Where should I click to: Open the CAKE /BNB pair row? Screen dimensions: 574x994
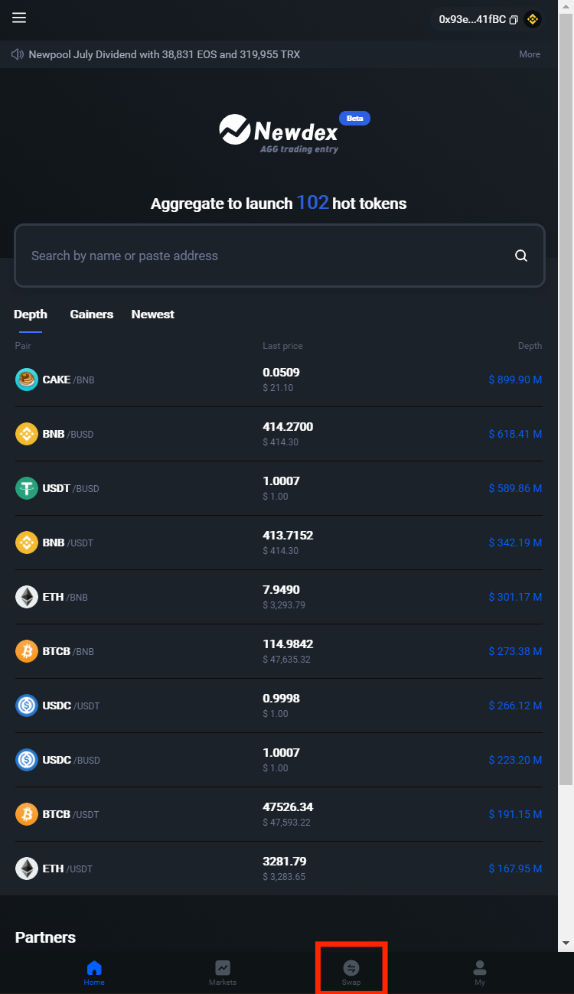click(x=279, y=380)
